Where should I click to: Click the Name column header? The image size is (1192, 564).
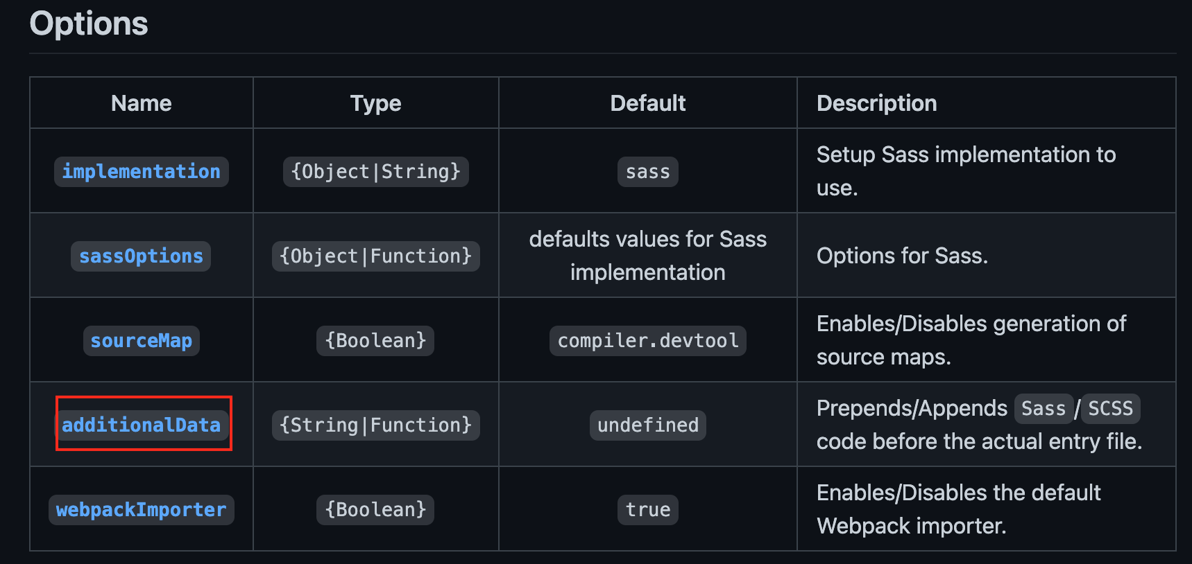141,103
